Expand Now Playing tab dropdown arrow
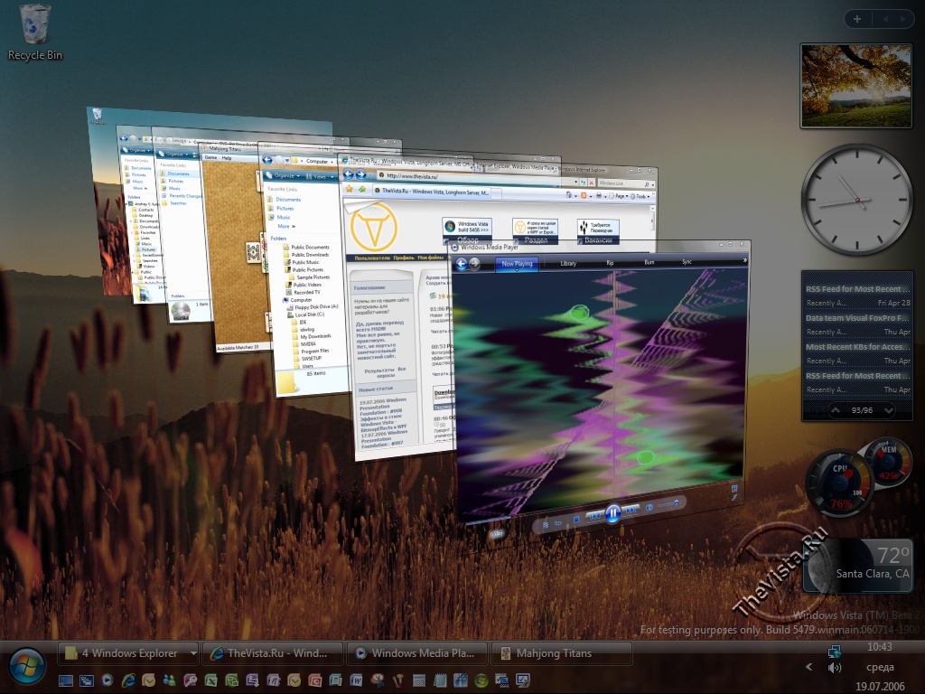This screenshot has width=925, height=694. click(x=517, y=269)
